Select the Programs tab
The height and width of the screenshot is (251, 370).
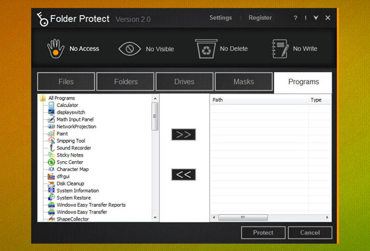tap(303, 82)
